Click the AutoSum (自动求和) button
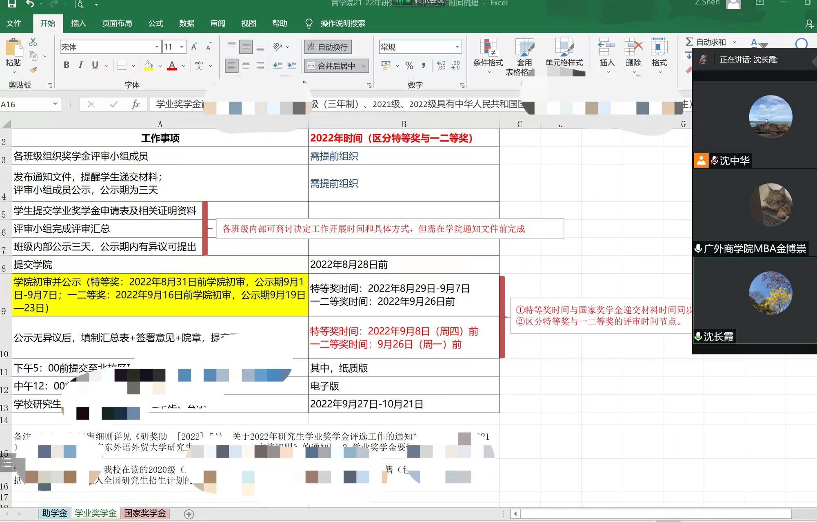 coord(706,42)
